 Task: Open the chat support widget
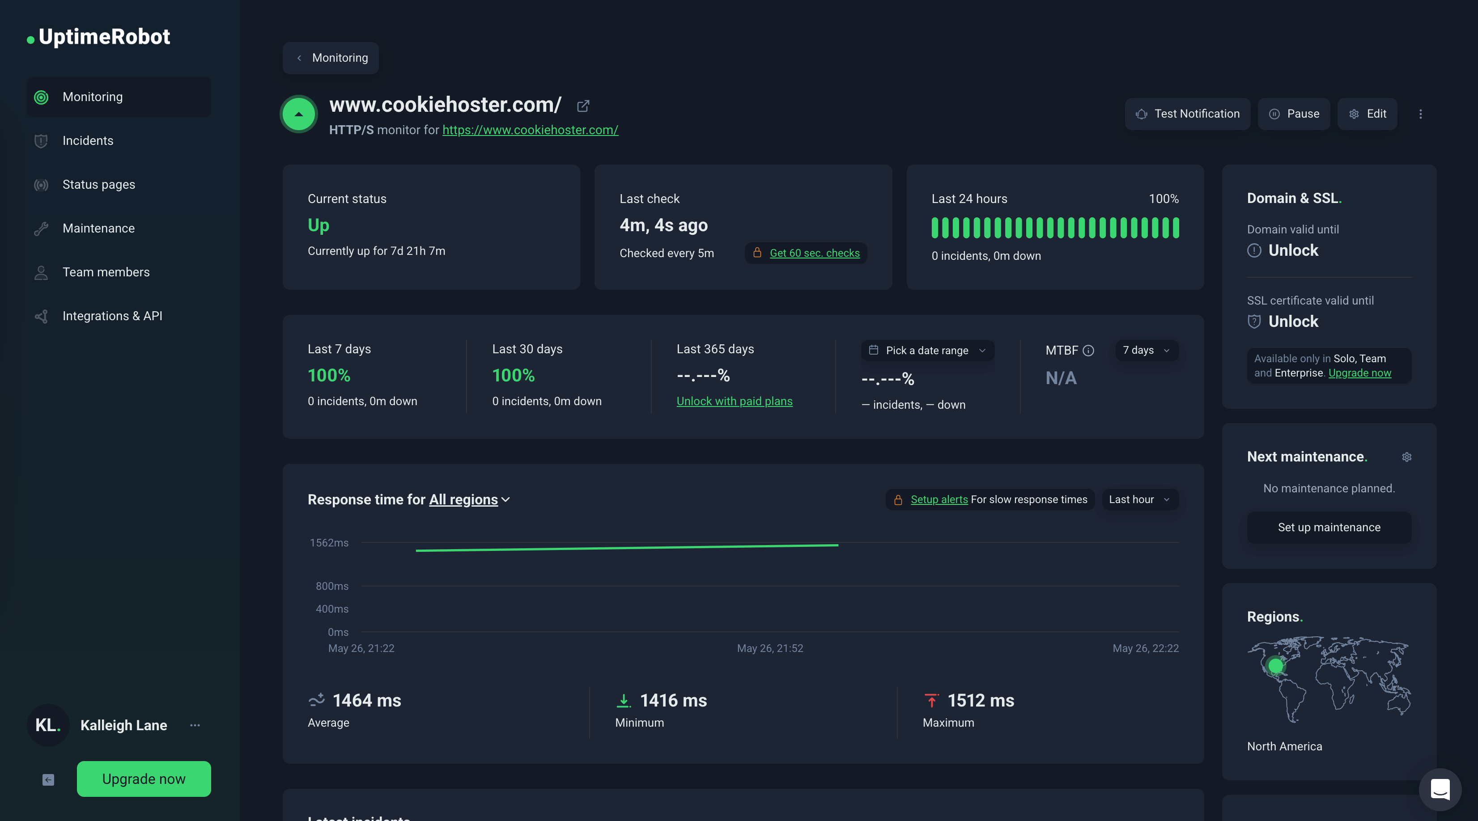pos(1440,789)
